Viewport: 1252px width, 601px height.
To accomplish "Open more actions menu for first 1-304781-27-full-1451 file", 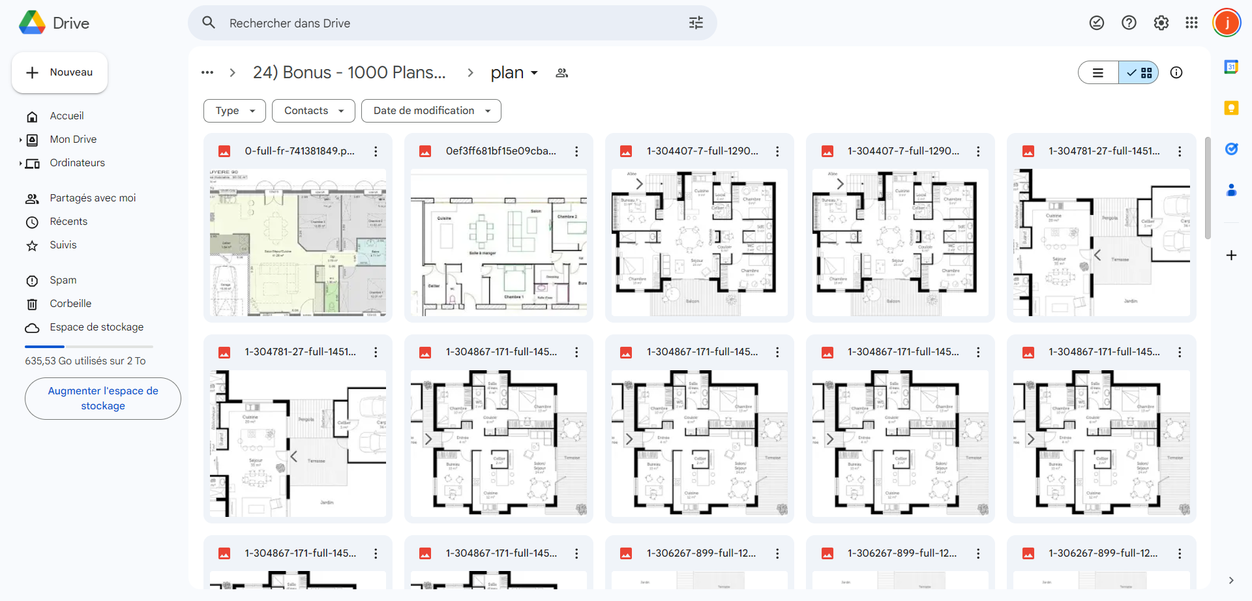I will click(x=1179, y=151).
